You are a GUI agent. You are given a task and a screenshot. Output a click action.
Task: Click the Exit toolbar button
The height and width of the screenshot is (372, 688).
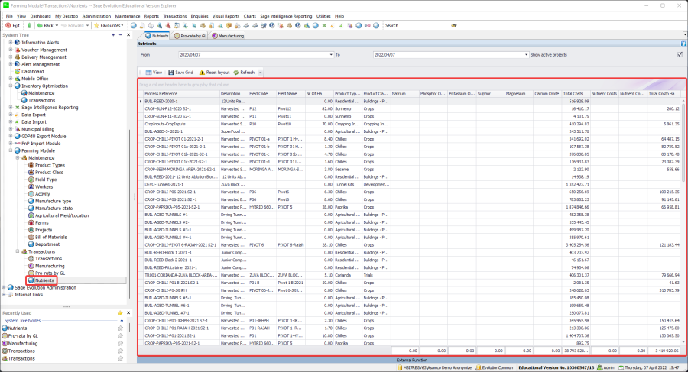point(12,25)
